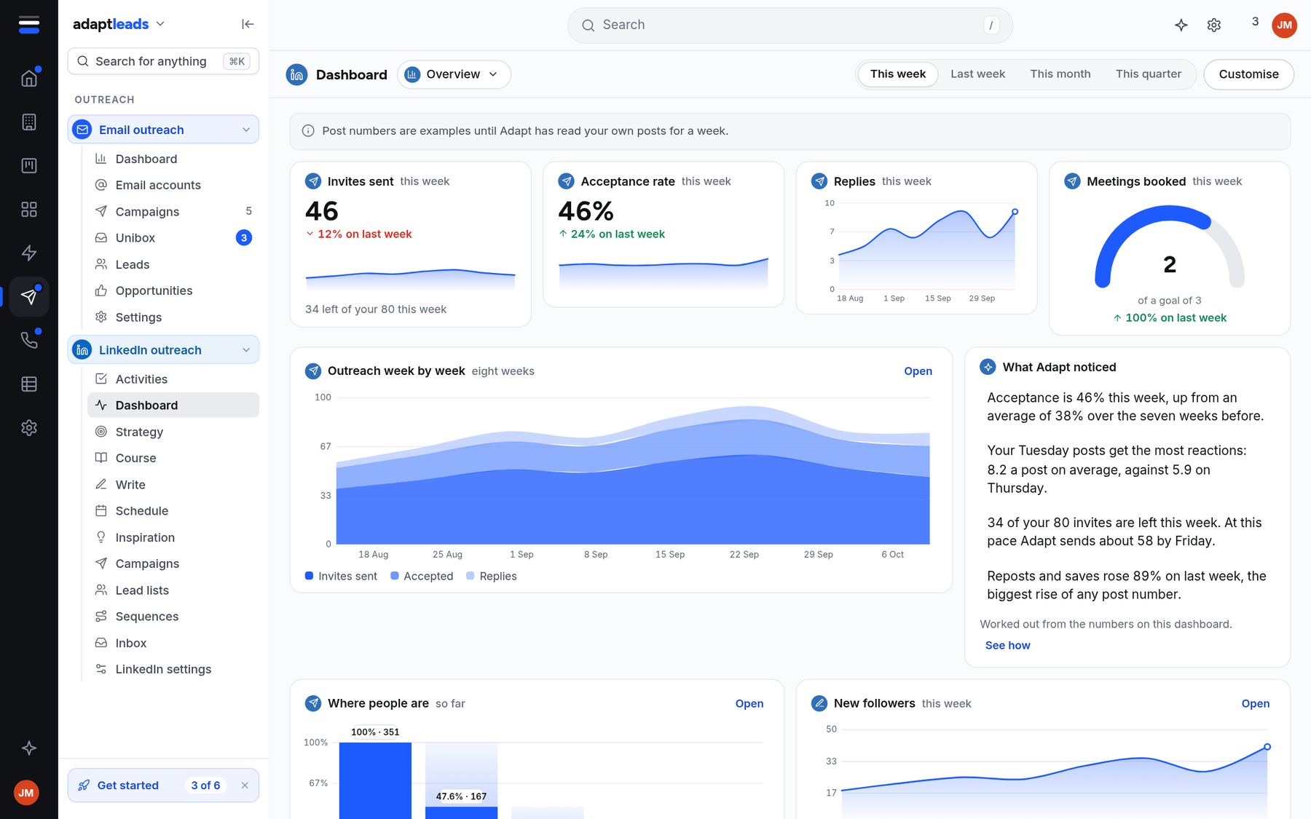1311x819 pixels.
Task: Switch to This month range
Action: 1060,74
